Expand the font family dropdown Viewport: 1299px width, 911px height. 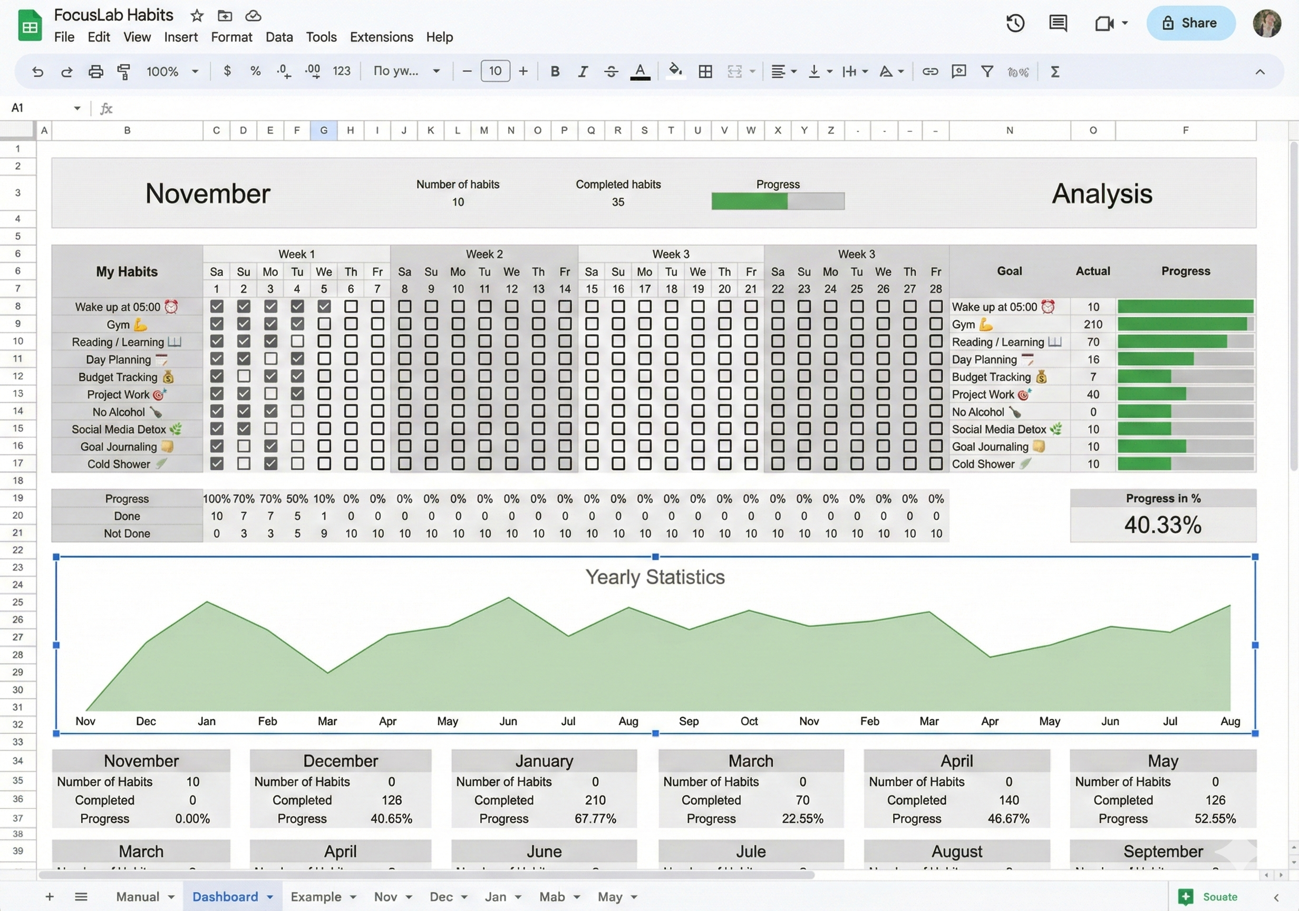click(x=407, y=71)
